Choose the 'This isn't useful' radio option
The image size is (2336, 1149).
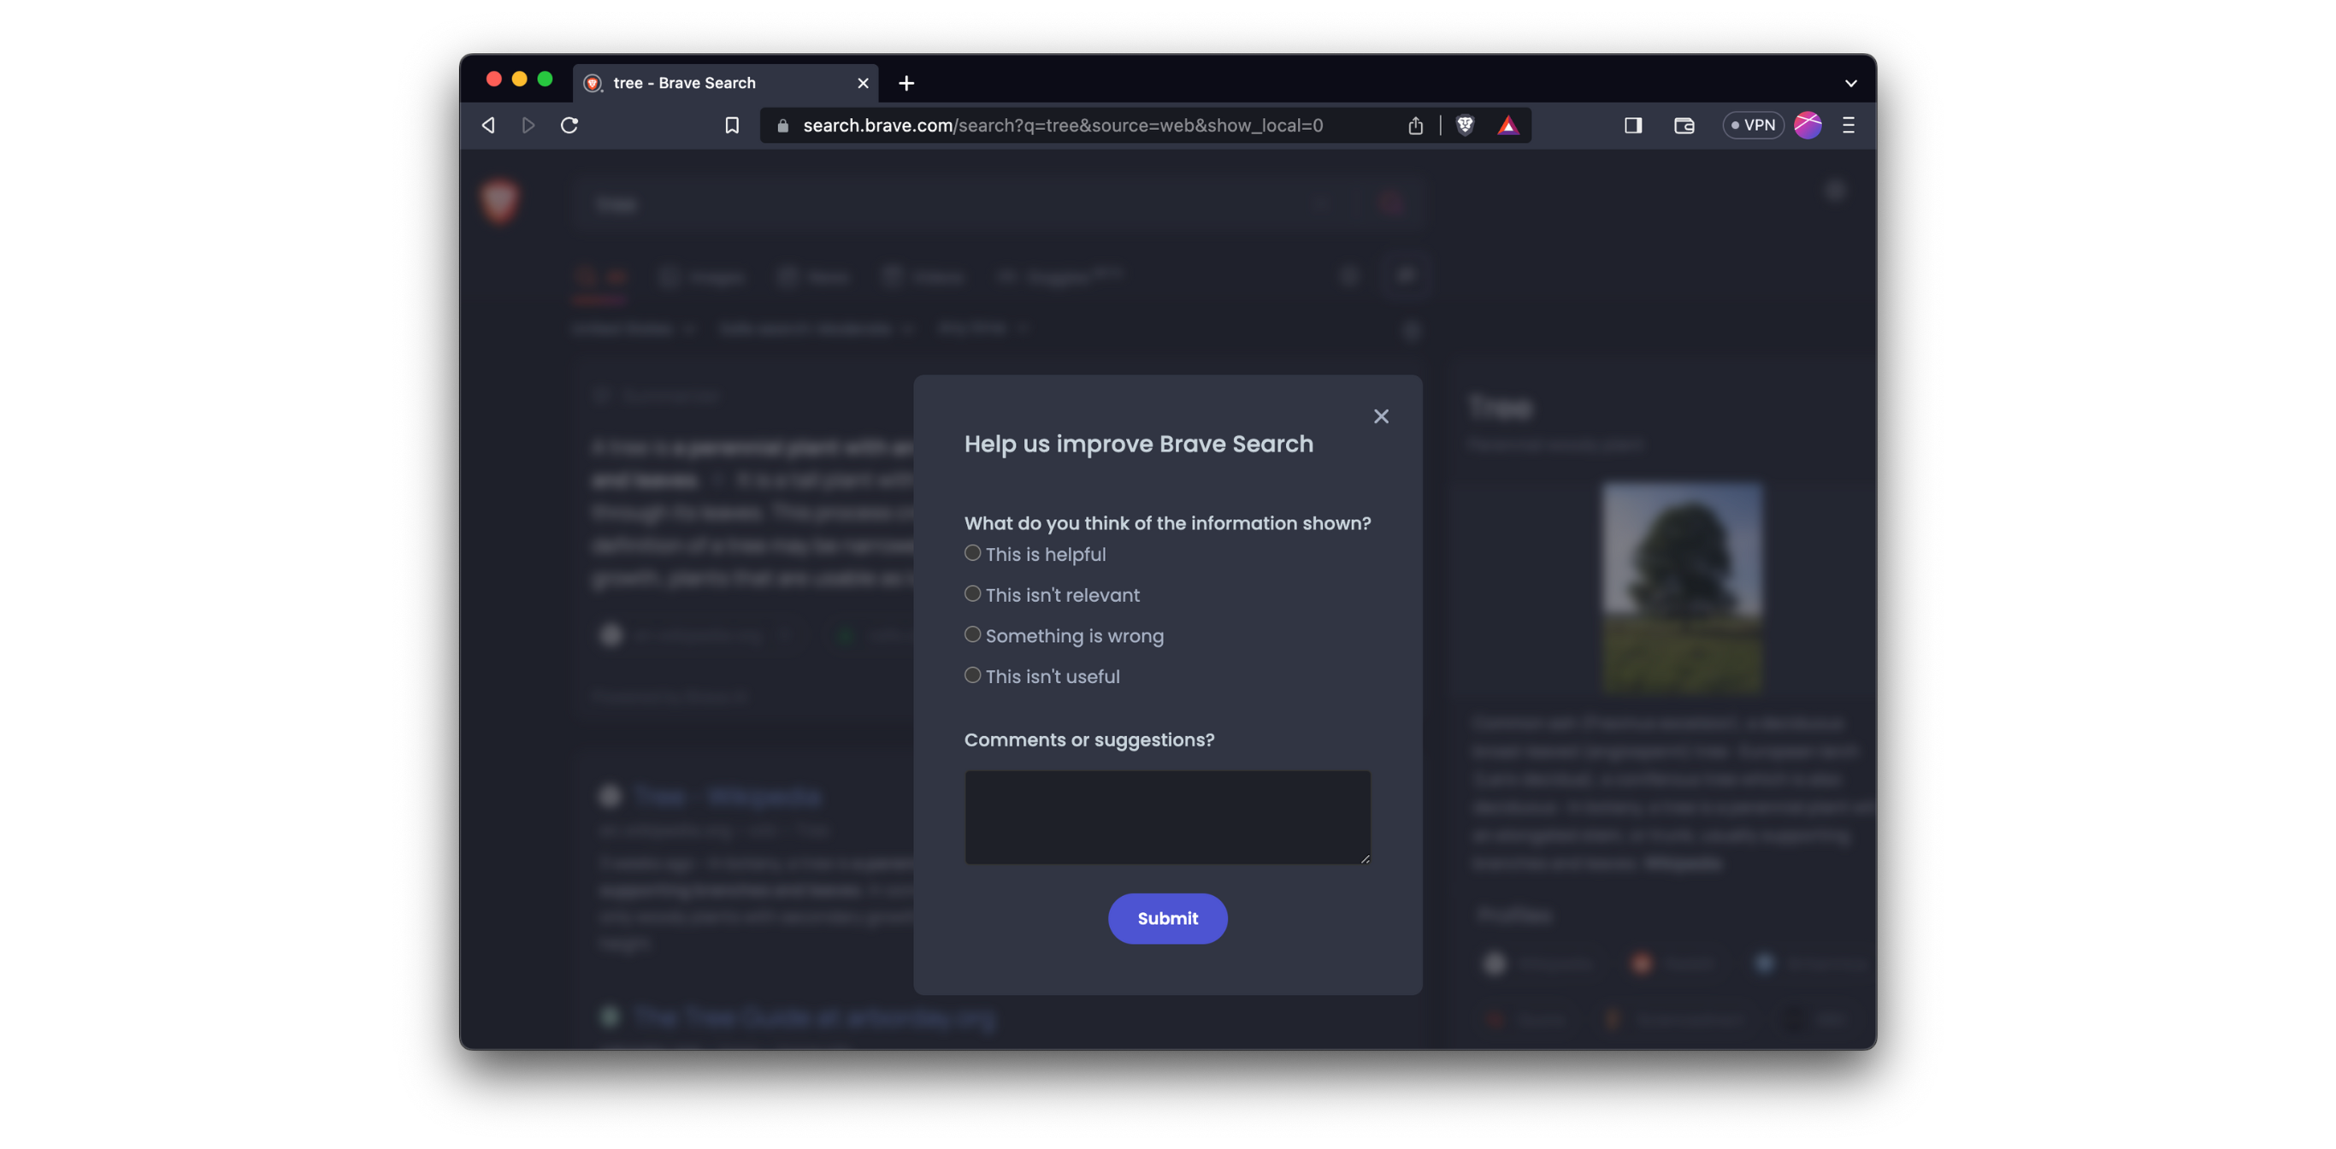click(x=972, y=675)
